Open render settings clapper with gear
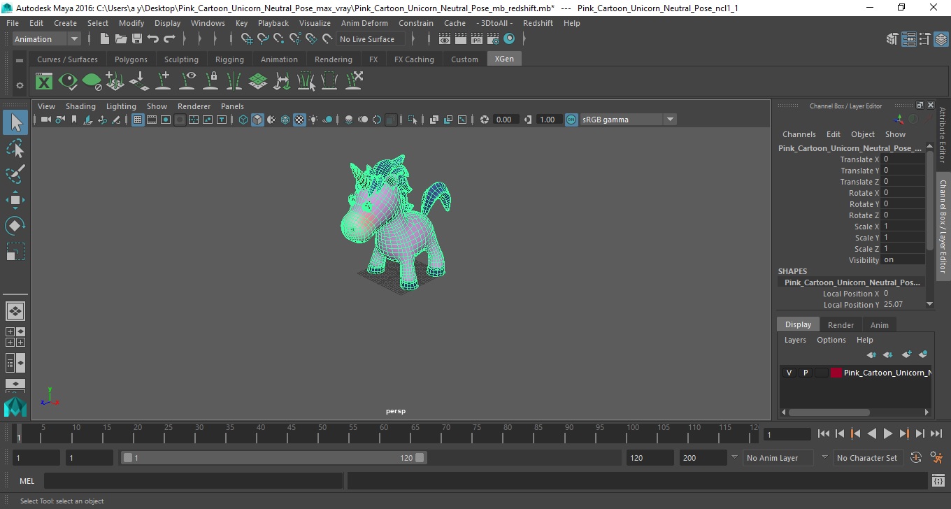The image size is (951, 509). 493,39
